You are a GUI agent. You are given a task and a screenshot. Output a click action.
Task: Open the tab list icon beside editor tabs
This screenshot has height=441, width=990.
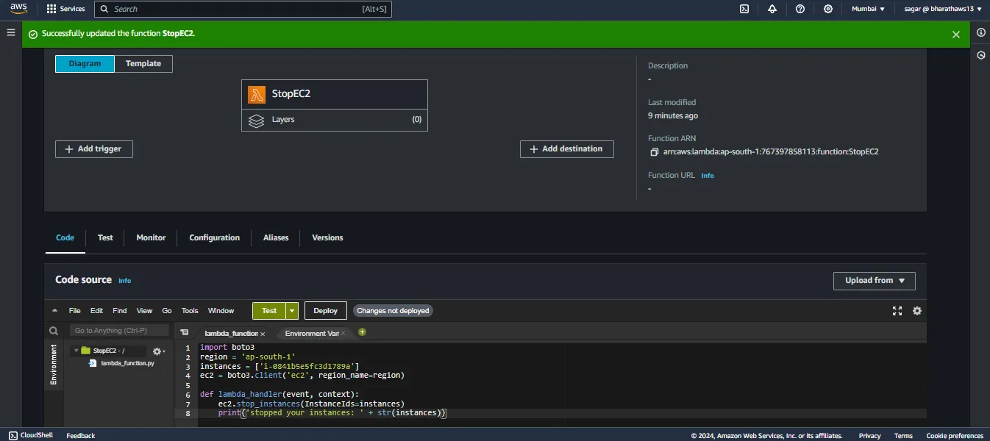pyautogui.click(x=185, y=333)
